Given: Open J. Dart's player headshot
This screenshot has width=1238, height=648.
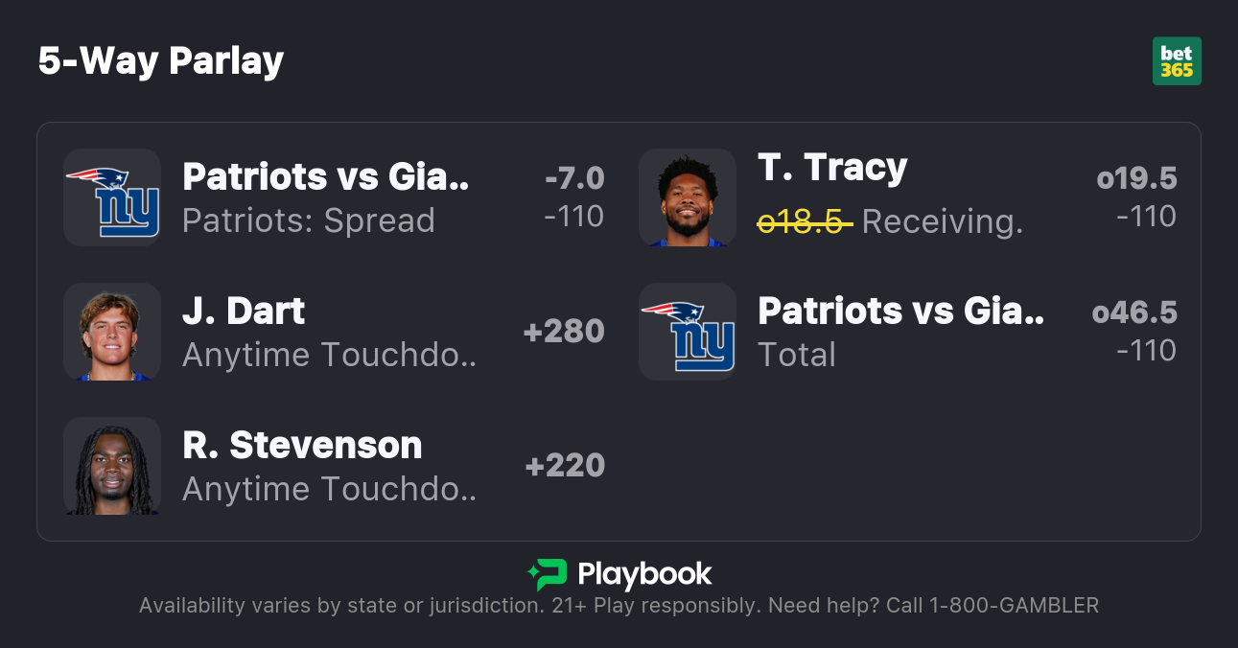Looking at the screenshot, I should (112, 332).
